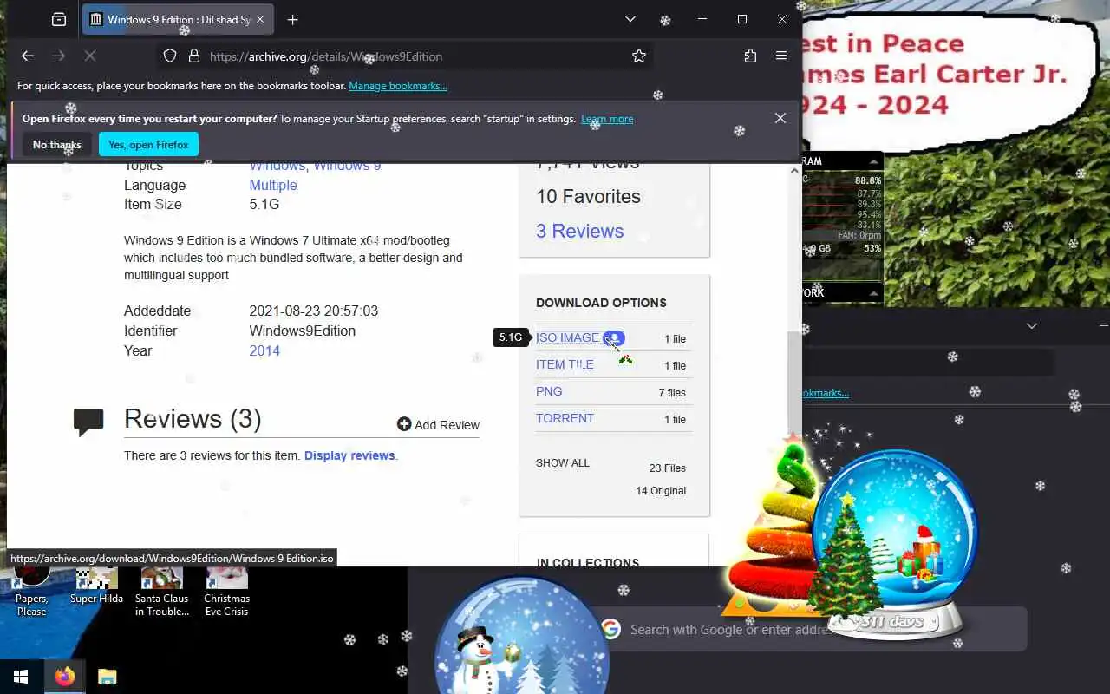Open a new tab with plus button
This screenshot has height=694, width=1110.
(x=292, y=19)
